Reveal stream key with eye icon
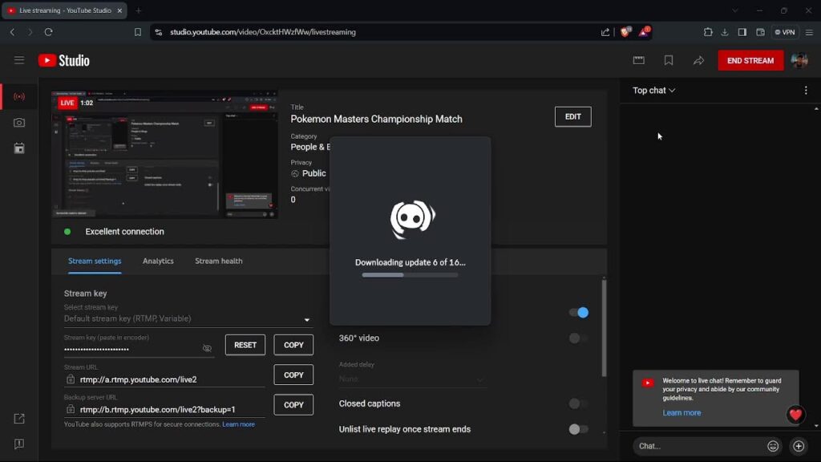 click(x=207, y=349)
